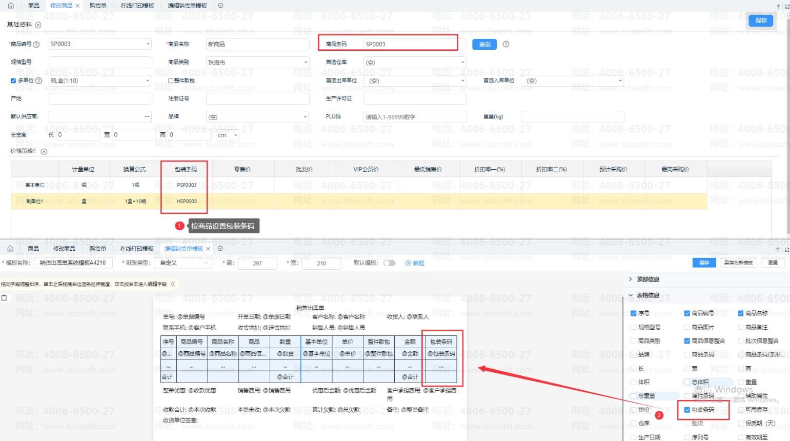
Task: Enable the 整件散包 checkbox
Action: click(171, 81)
